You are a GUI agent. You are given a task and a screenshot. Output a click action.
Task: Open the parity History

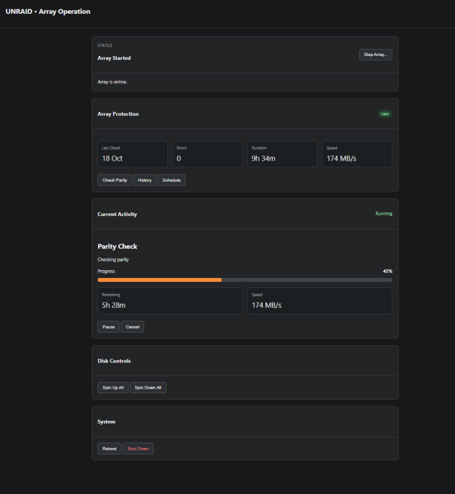pos(144,180)
